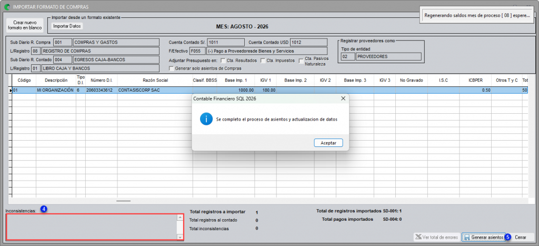Enable Cta. Impuestos checkbox

(x=263, y=61)
